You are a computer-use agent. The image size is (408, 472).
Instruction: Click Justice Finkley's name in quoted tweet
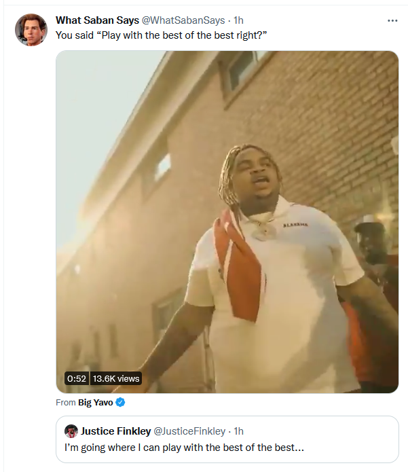point(115,431)
